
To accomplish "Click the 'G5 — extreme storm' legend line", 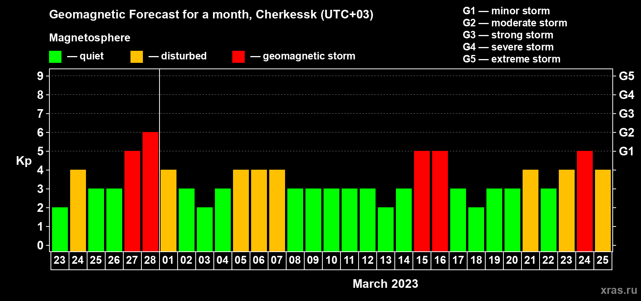I will (512, 59).
